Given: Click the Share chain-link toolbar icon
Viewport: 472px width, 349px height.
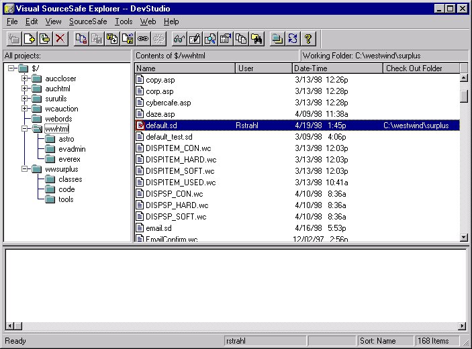Looking at the screenshot, I should [143, 38].
